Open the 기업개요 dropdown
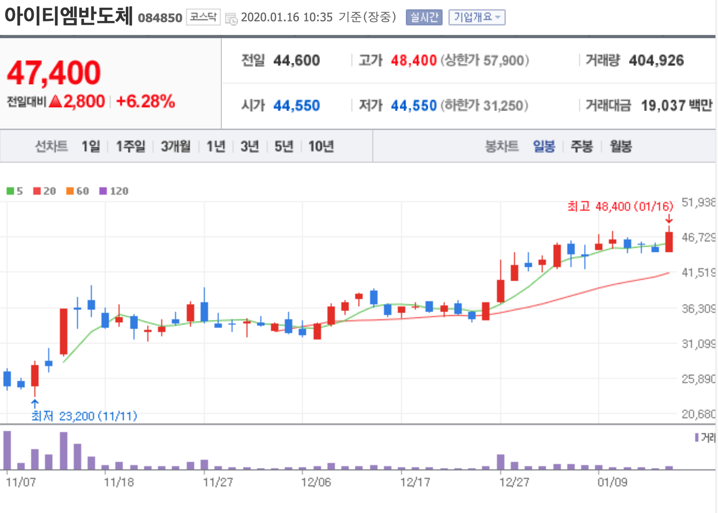The image size is (718, 513). pyautogui.click(x=477, y=17)
